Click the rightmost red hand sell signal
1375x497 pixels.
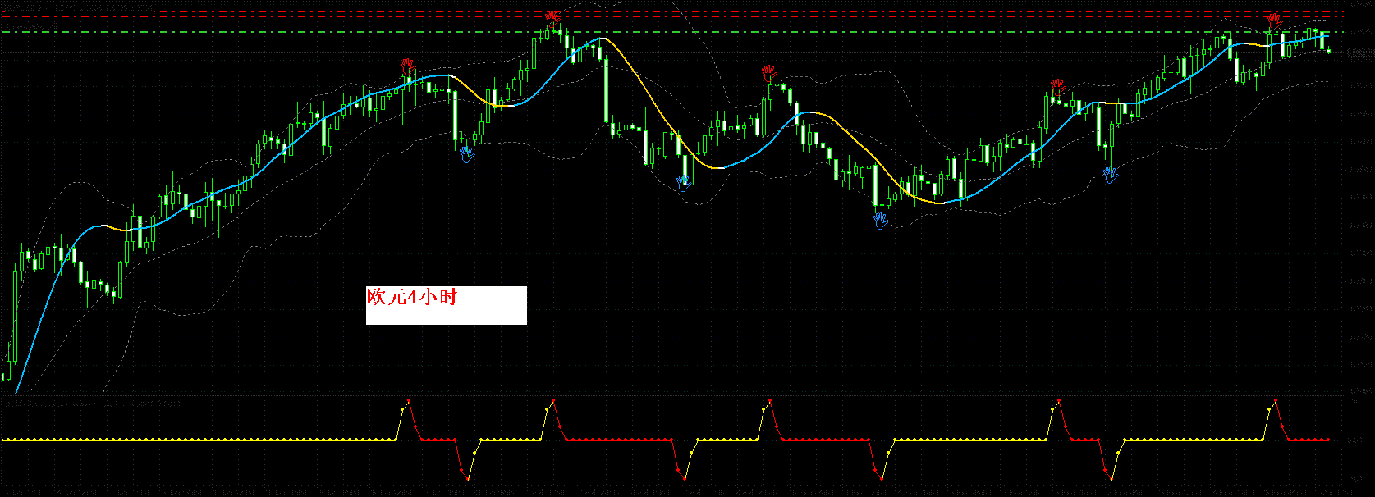click(x=1274, y=20)
